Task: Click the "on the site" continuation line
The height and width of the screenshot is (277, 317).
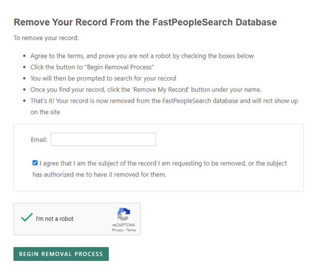Action: coord(45,112)
